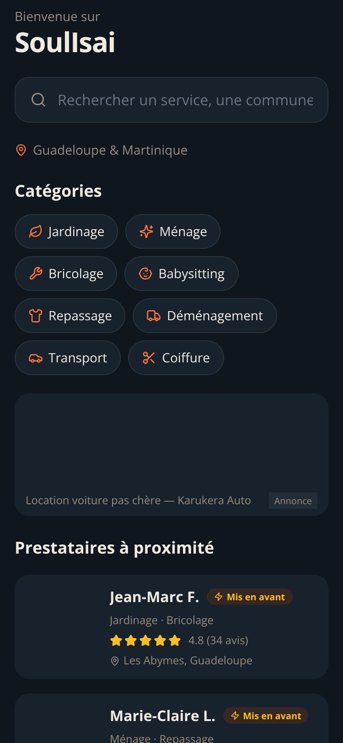Tap the Repassage shirt icon
This screenshot has width=343, height=743.
[36, 316]
